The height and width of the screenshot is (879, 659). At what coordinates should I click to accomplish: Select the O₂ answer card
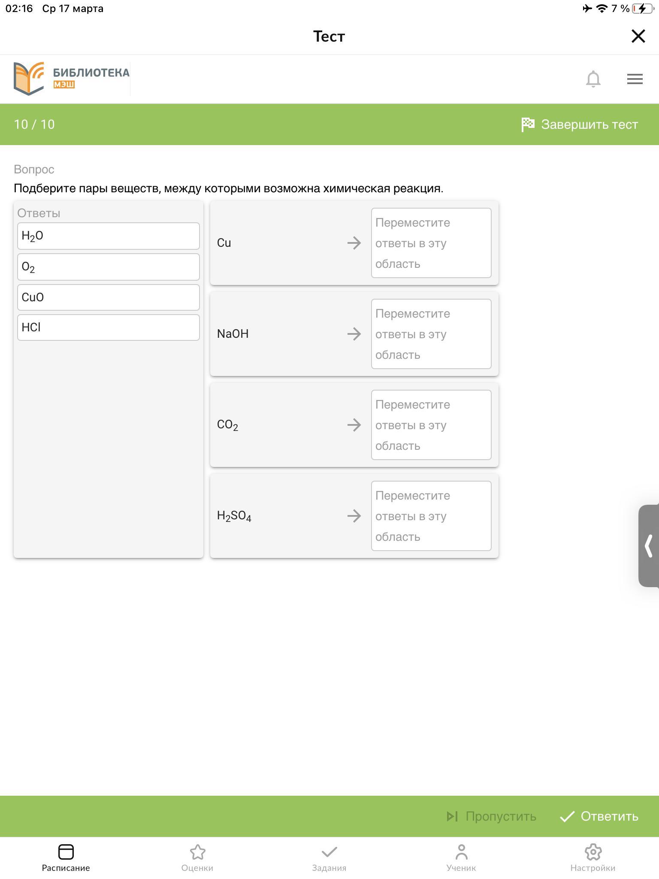click(109, 267)
